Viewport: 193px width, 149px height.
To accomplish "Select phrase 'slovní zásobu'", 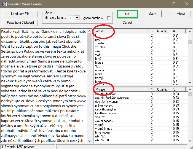I will [140, 121].
